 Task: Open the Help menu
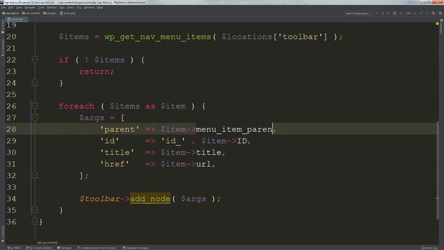100,8
